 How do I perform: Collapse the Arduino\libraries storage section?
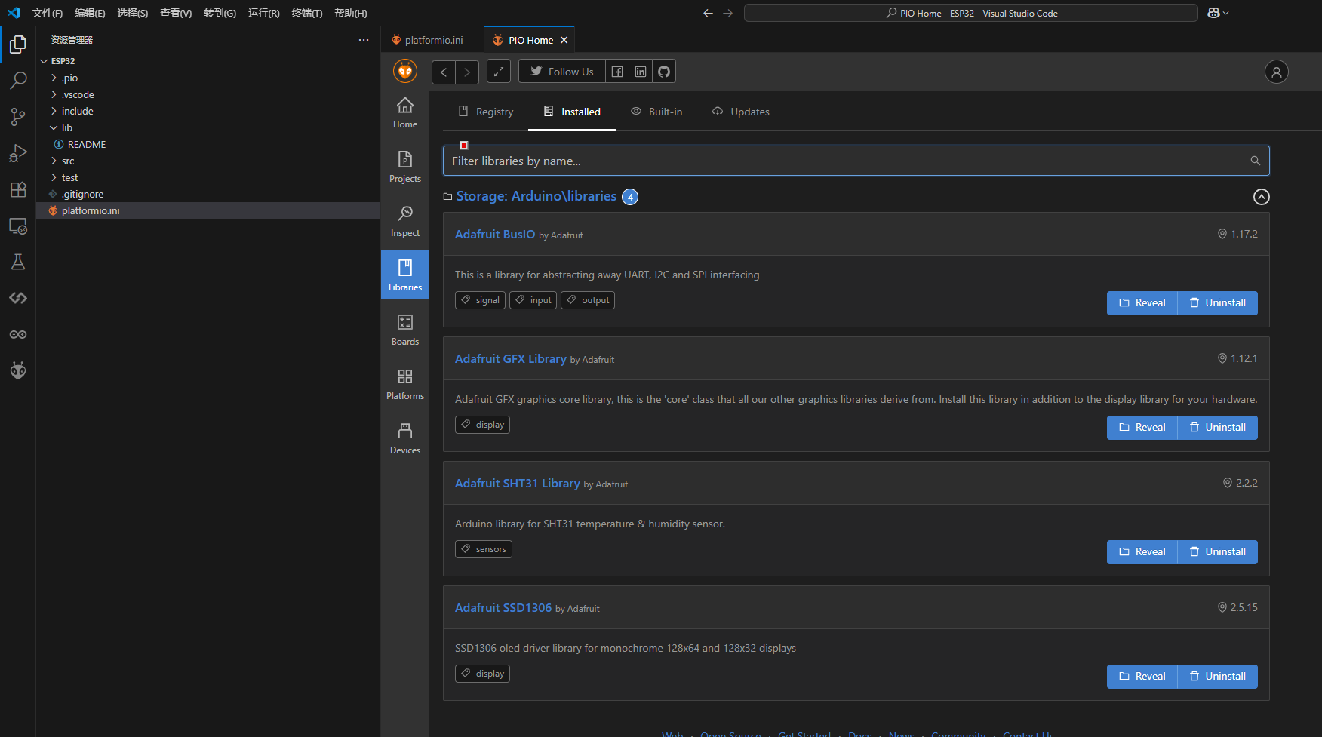click(1261, 197)
